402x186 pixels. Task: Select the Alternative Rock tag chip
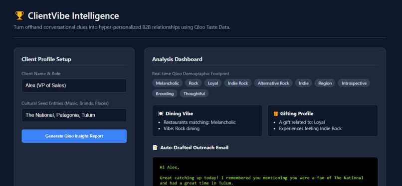[x=273, y=83]
